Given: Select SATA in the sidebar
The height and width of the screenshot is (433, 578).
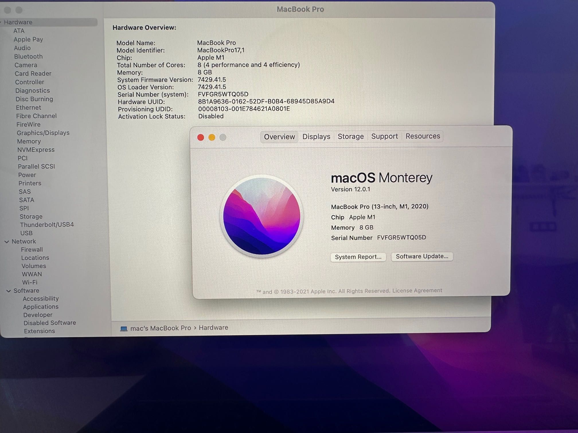Looking at the screenshot, I should (x=27, y=200).
